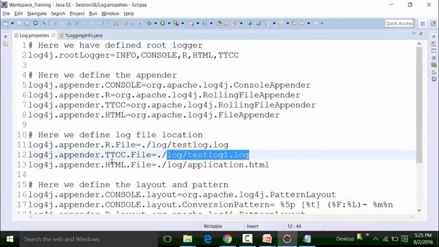Open the Search menu
Image resolution: width=439 pixels, height=247 pixels.
pos(58,14)
